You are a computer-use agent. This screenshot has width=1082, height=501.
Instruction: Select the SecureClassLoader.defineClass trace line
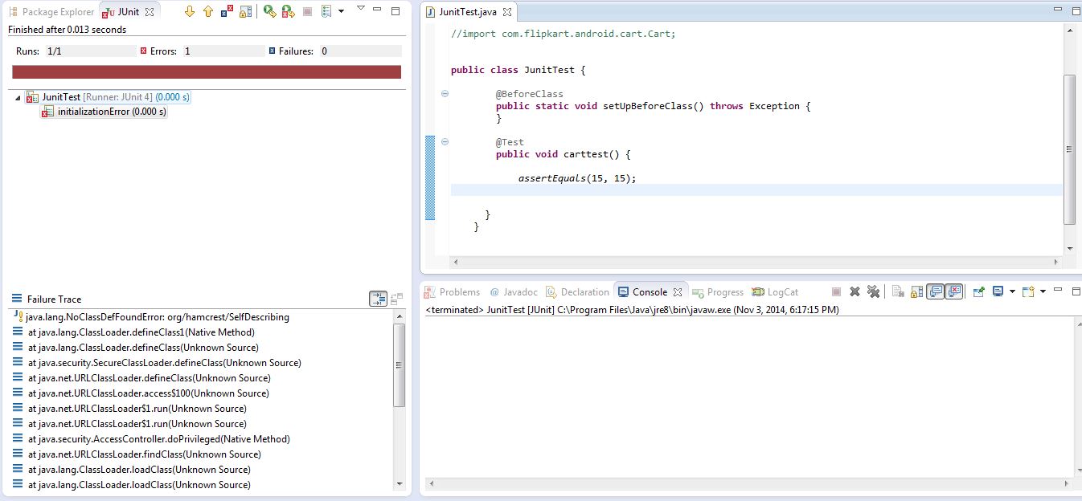[x=157, y=363]
